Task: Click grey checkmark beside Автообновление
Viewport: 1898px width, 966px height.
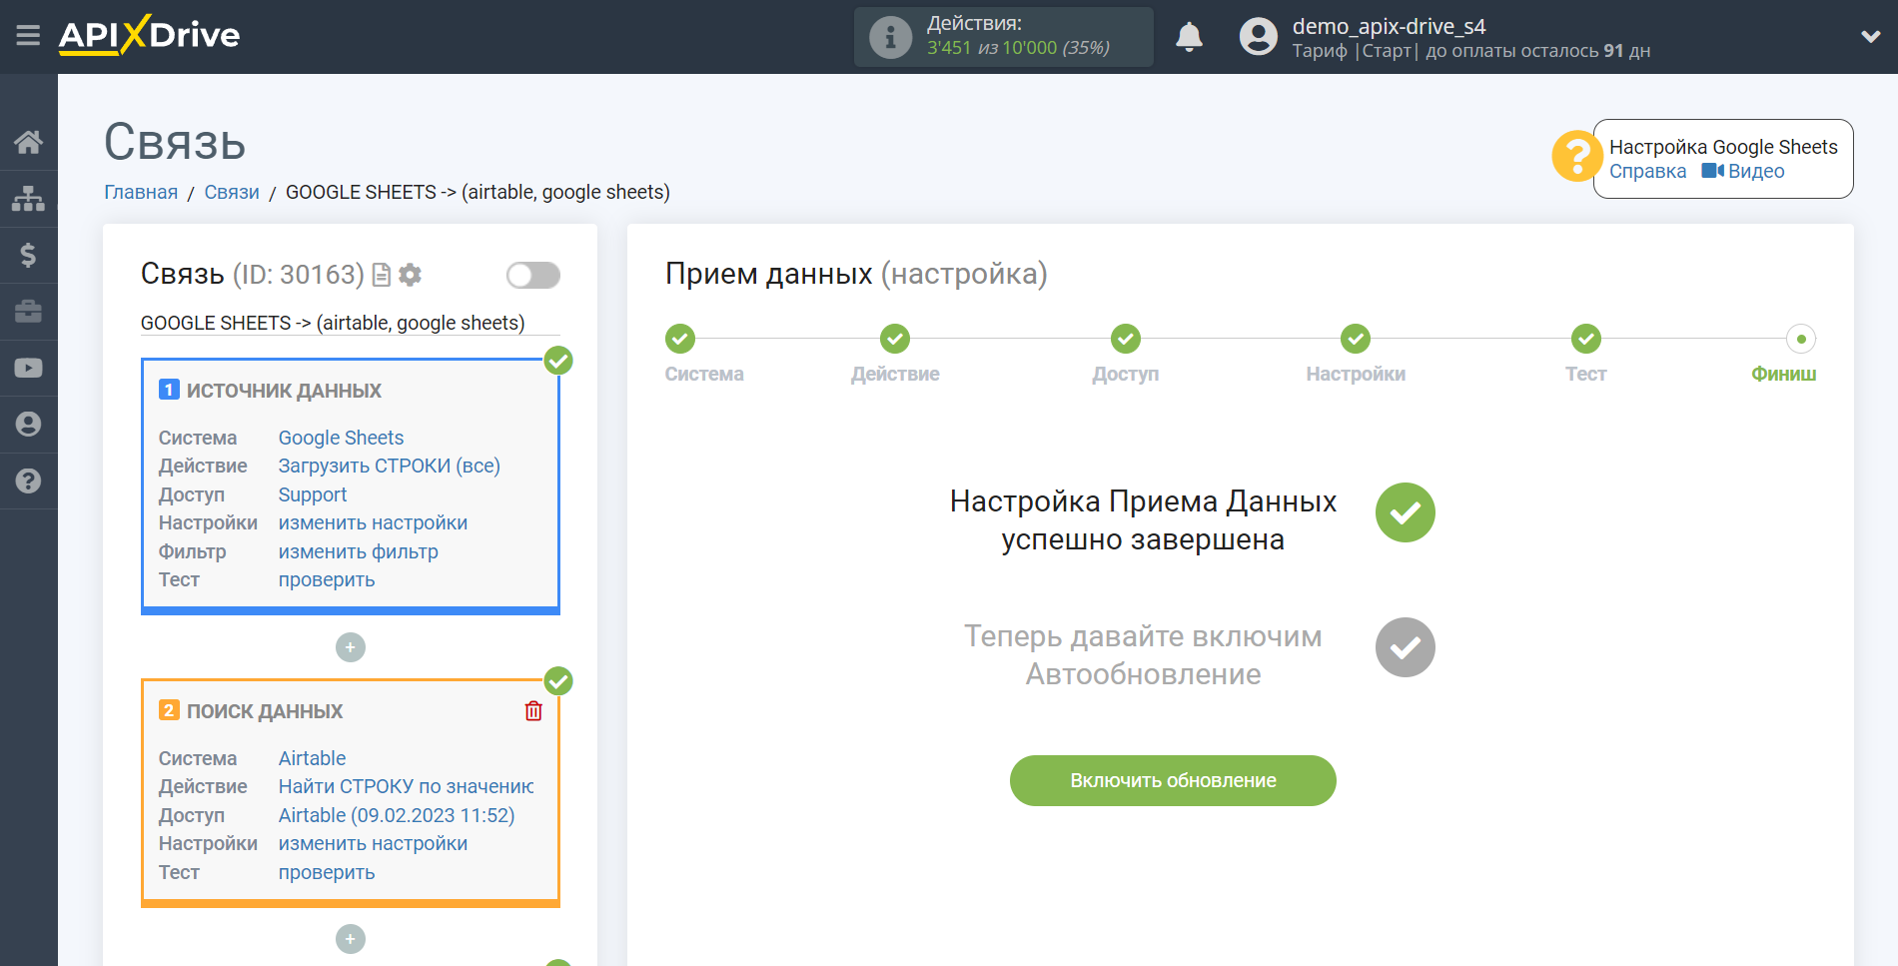Action: 1405,647
